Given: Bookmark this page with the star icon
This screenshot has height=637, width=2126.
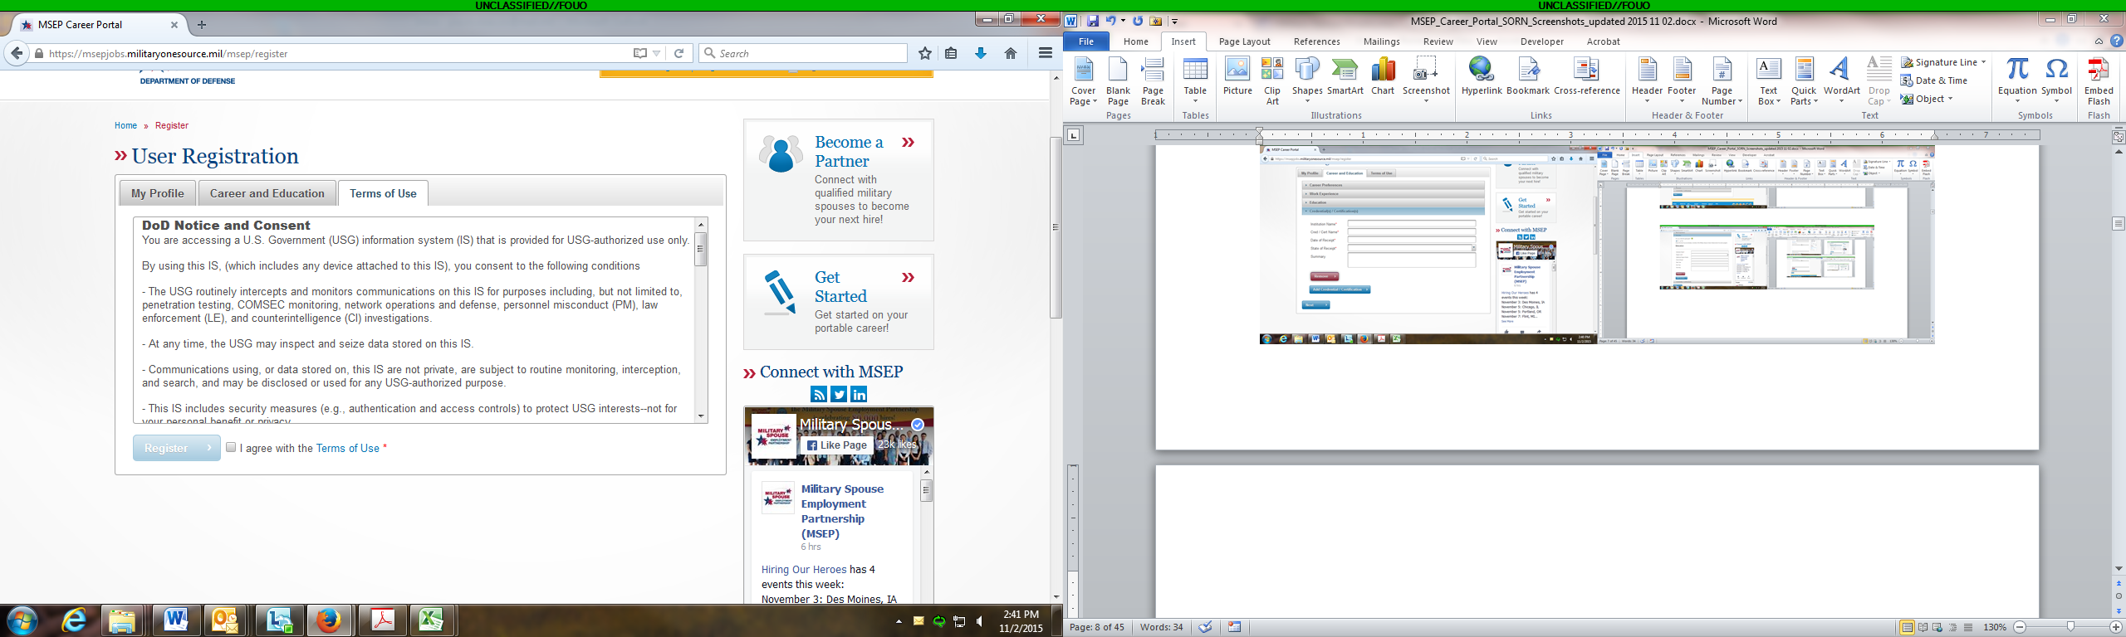Looking at the screenshot, I should click(x=925, y=53).
